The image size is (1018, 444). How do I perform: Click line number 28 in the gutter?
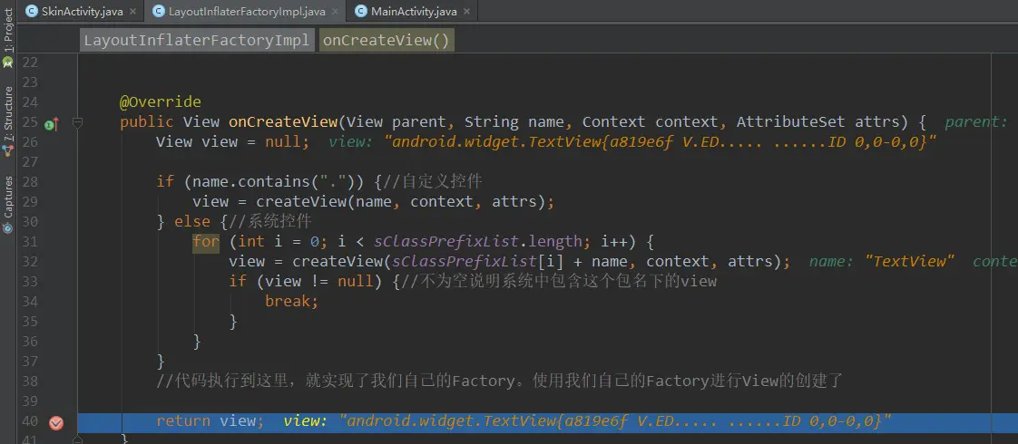[x=30, y=181]
